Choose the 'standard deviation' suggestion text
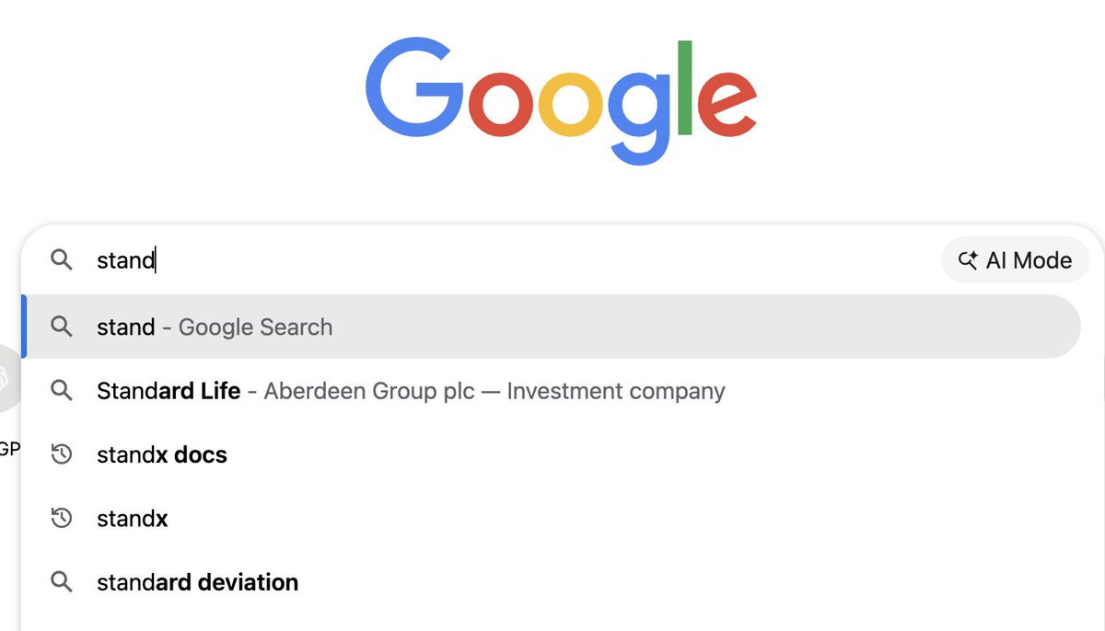The height and width of the screenshot is (631, 1105). [197, 582]
